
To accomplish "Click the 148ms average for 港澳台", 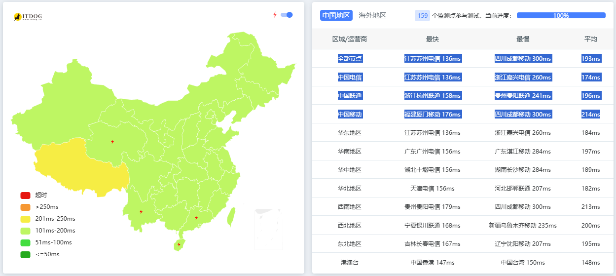I will tap(591, 262).
